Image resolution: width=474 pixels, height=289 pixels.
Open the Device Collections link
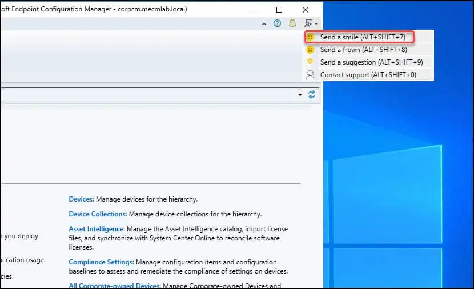[x=98, y=214]
